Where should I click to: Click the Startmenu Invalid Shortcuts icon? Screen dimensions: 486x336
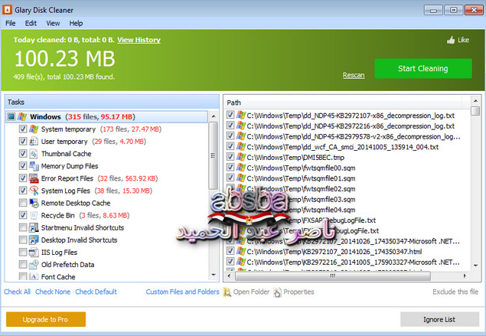[34, 228]
